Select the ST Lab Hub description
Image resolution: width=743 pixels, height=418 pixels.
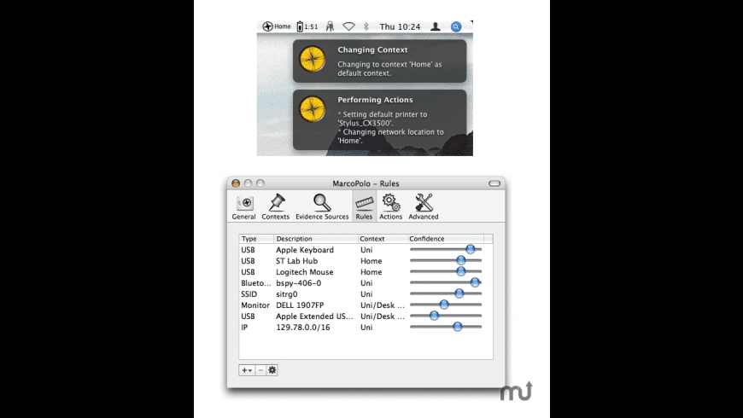pos(296,261)
